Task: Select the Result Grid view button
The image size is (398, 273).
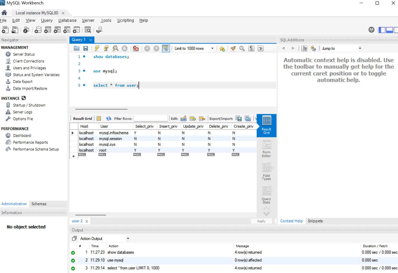Action: [267, 125]
